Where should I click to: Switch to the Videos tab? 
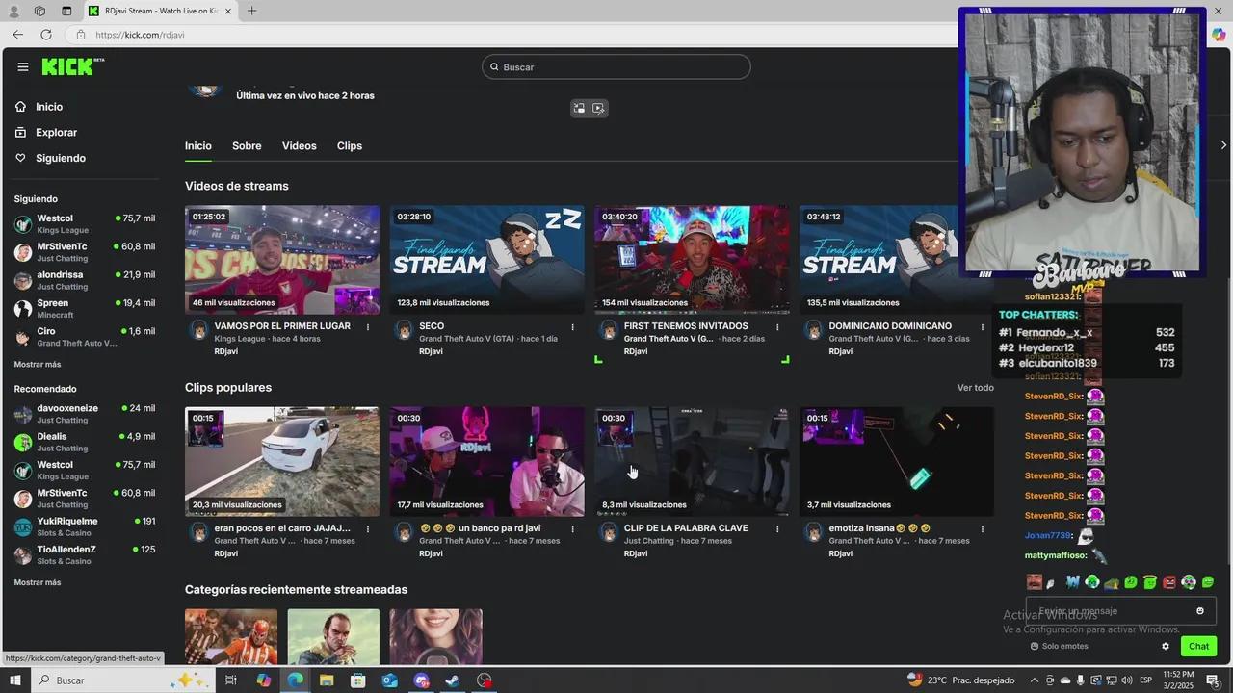(x=299, y=146)
